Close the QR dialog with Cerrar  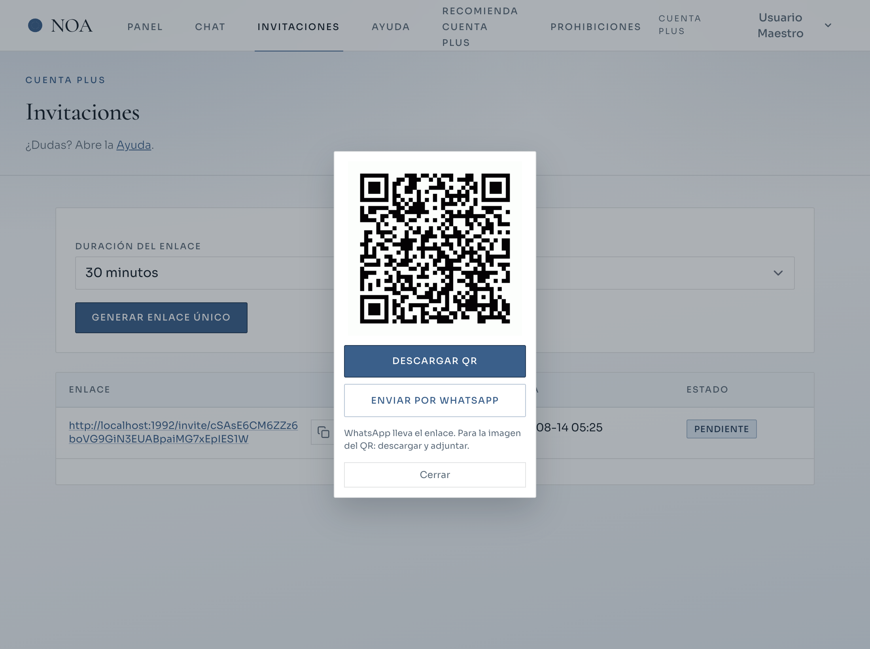point(435,475)
